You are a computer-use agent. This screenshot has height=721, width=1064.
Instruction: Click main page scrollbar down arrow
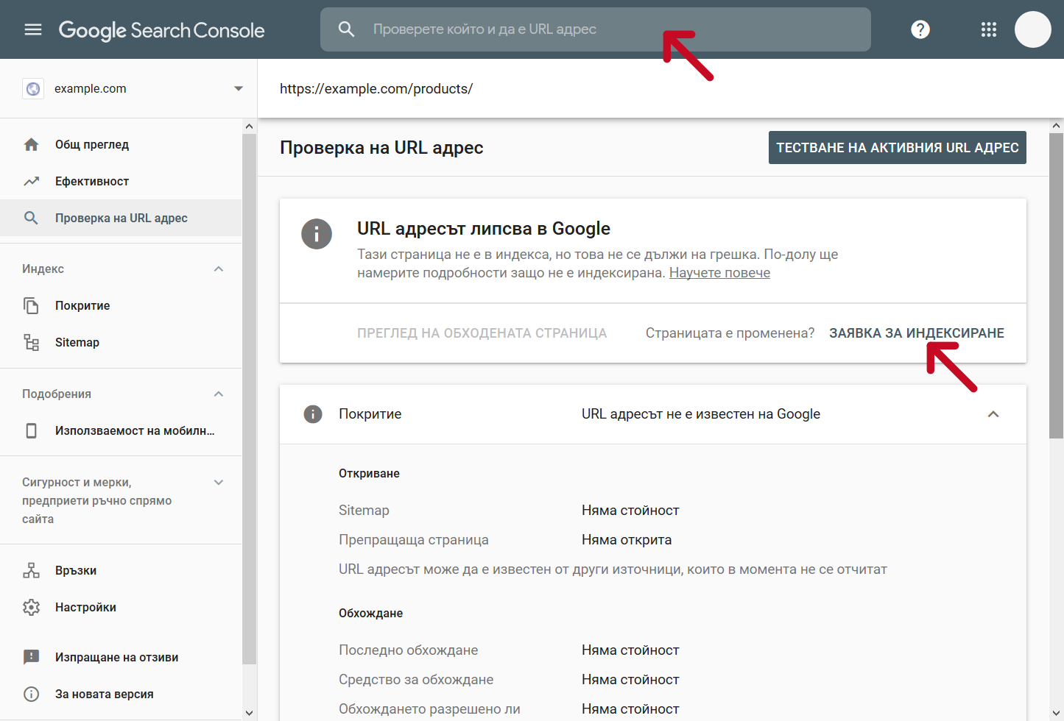(x=1057, y=713)
